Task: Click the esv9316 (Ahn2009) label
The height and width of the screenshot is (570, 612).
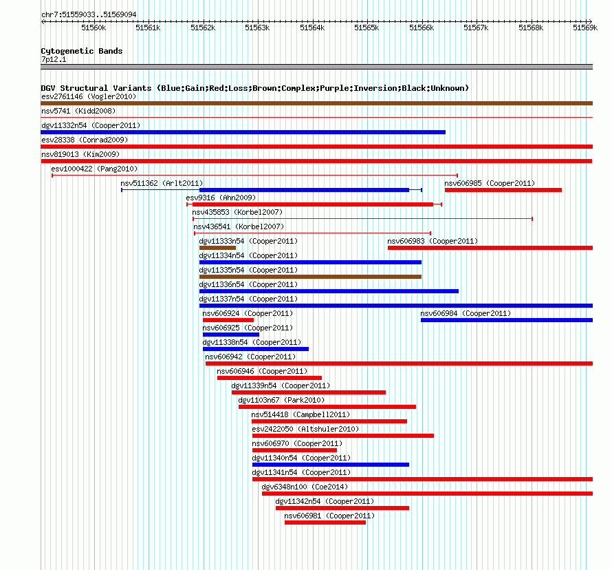Action: click(221, 198)
